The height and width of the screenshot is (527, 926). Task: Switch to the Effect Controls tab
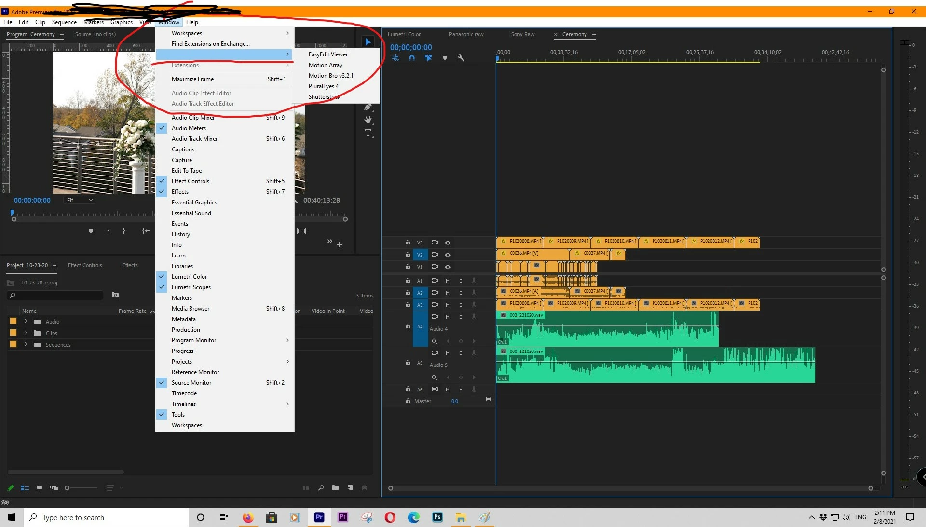click(x=85, y=265)
